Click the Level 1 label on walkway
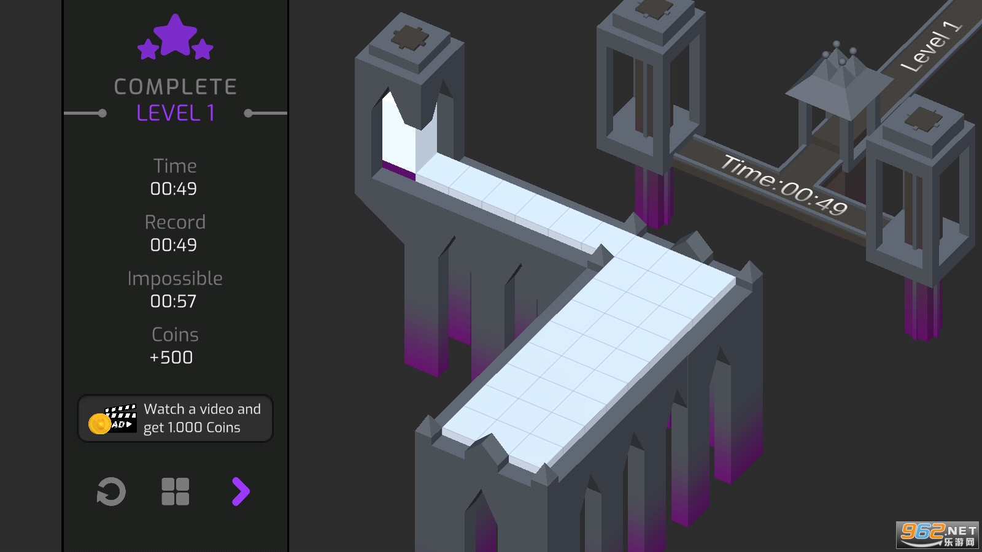The height and width of the screenshot is (552, 982). 930,46
